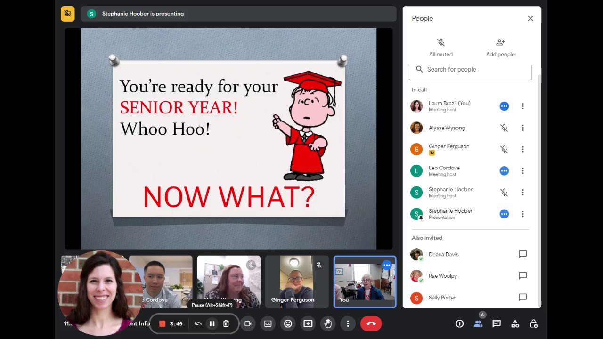The width and height of the screenshot is (603, 339).
Task: Raise your hand
Action: (x=328, y=323)
